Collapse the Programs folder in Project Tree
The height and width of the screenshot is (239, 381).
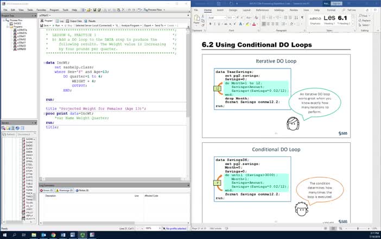pyautogui.click(x=8, y=27)
